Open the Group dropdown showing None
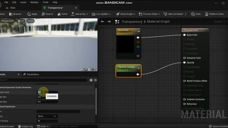Image resolution: width=228 pixels, height=128 pixels. point(47,116)
